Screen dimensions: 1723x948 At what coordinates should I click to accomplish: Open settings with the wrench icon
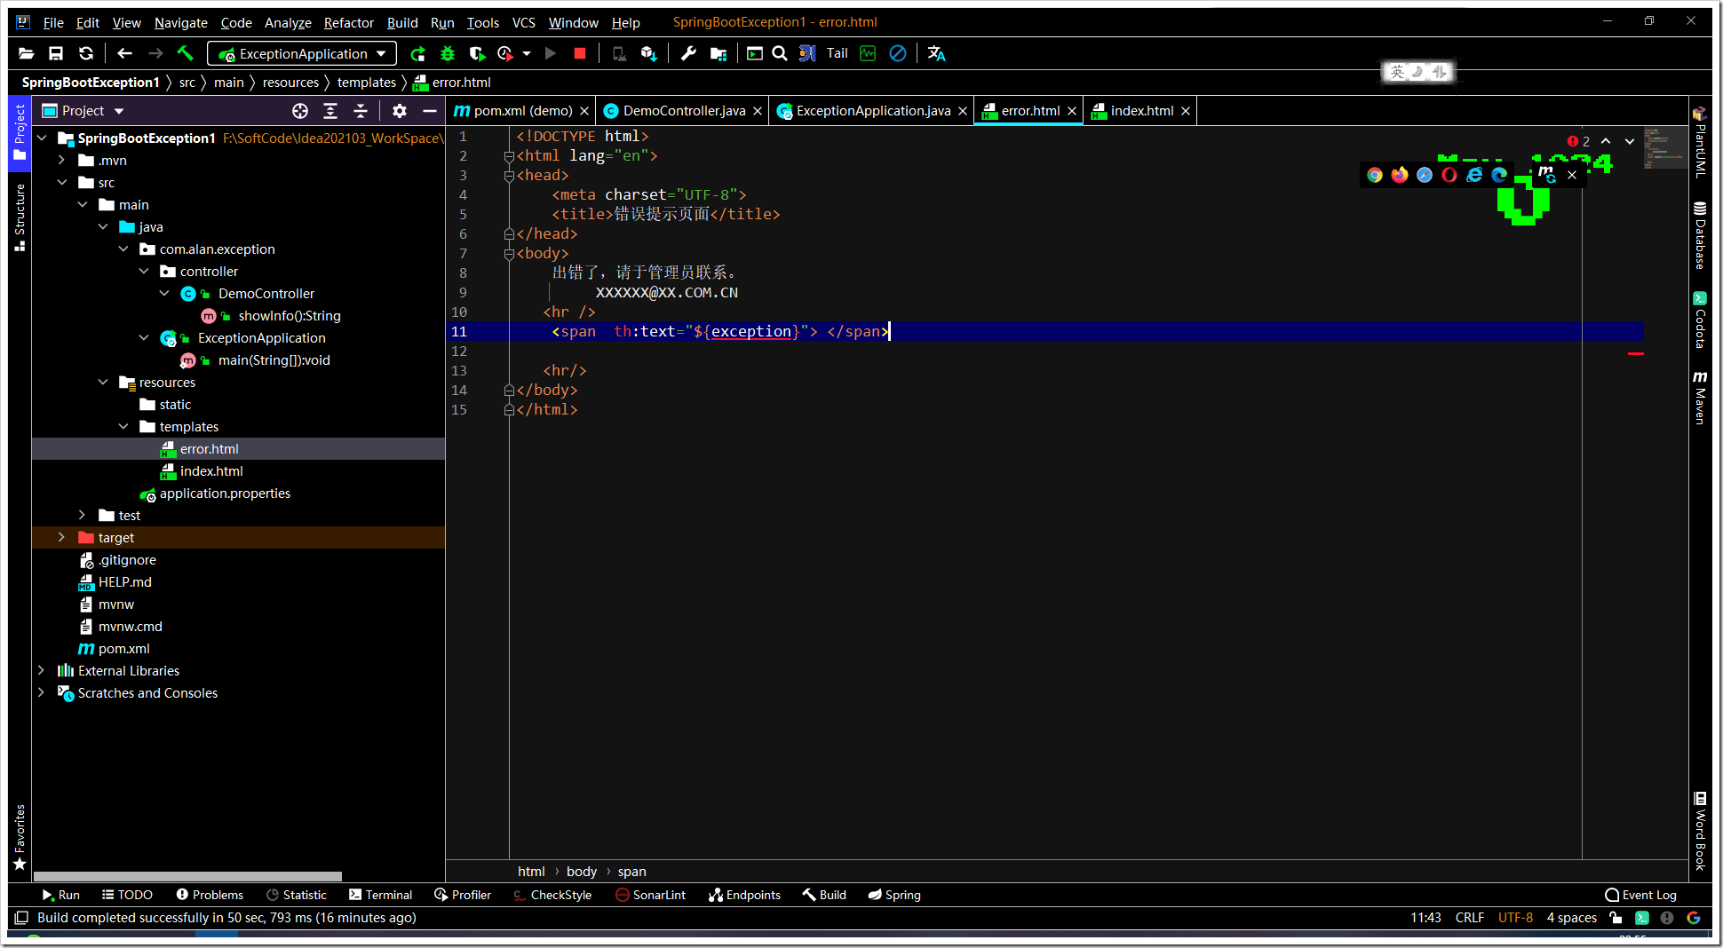688,53
